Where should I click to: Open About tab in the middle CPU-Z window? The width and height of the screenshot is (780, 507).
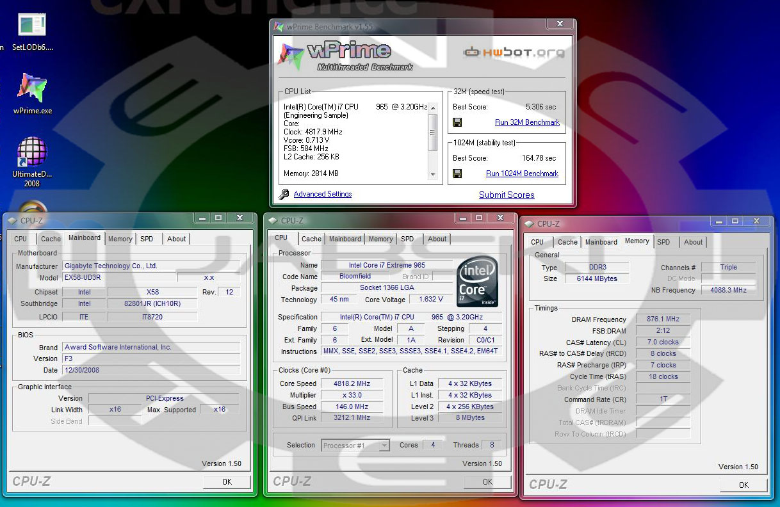(x=437, y=239)
